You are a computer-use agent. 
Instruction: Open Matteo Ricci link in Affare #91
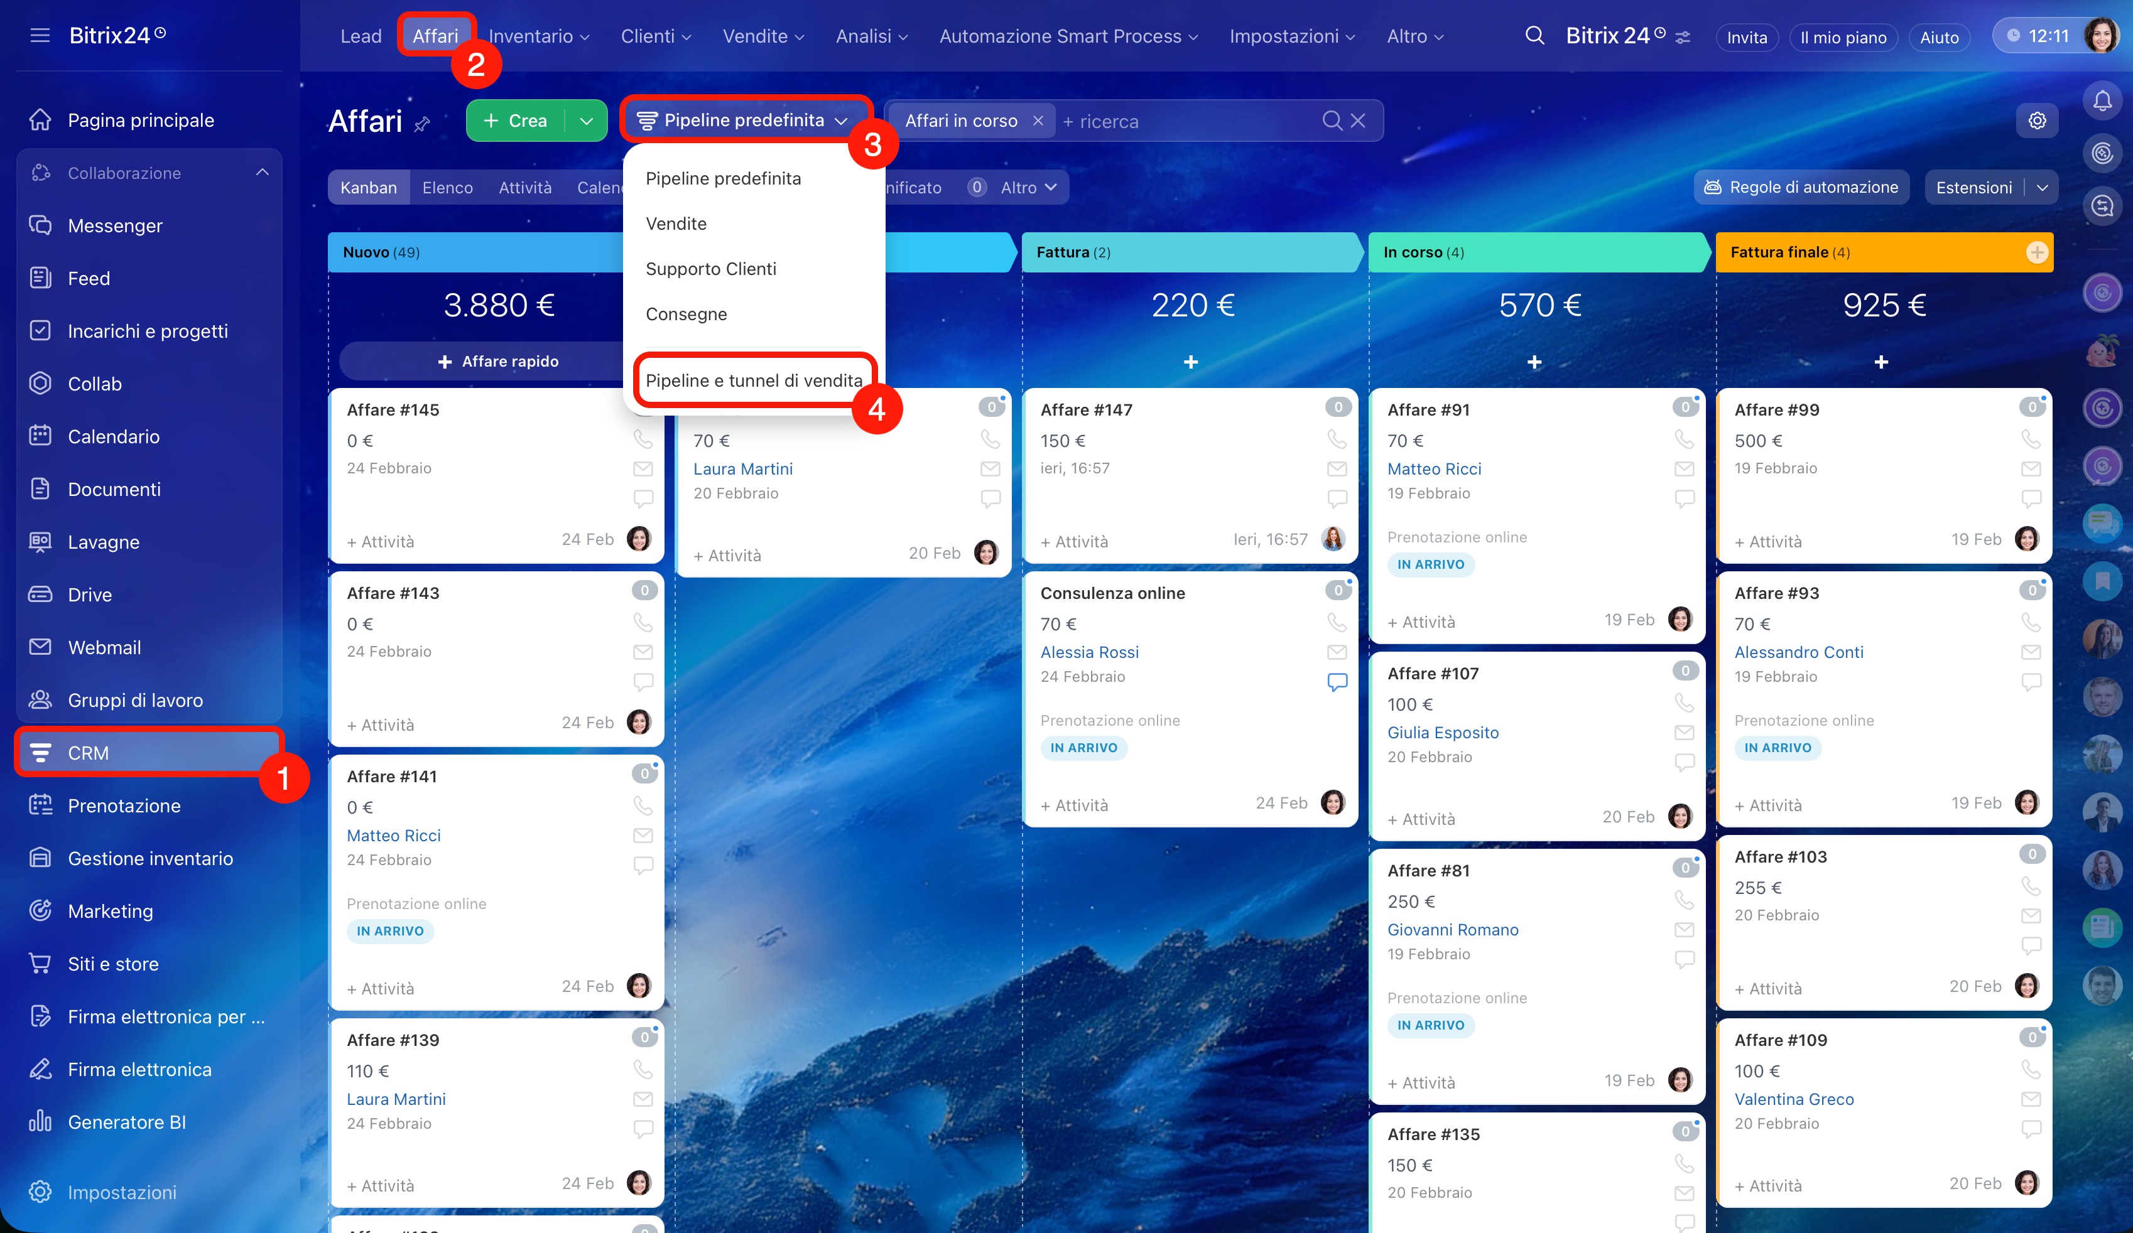(x=1434, y=469)
